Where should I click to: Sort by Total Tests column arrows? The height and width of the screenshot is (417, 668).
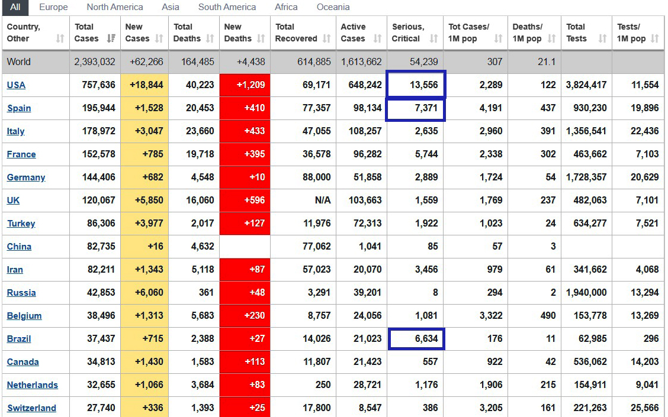(602, 38)
